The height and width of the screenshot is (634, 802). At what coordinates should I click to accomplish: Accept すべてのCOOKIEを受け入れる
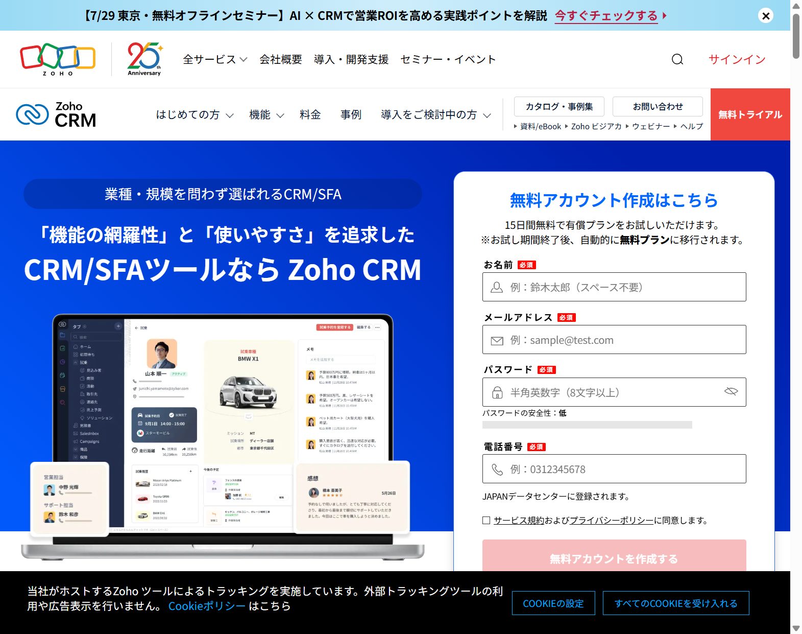[x=676, y=603]
